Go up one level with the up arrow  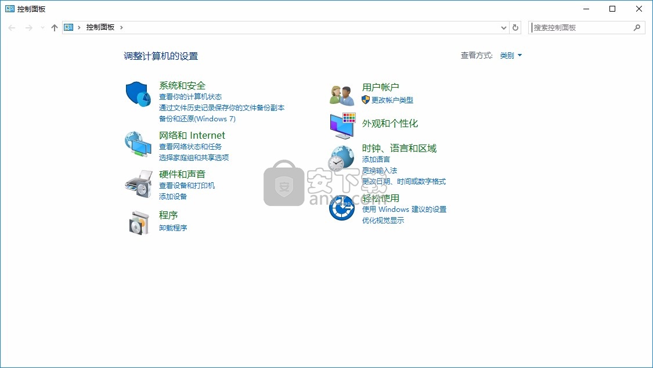[x=54, y=27]
